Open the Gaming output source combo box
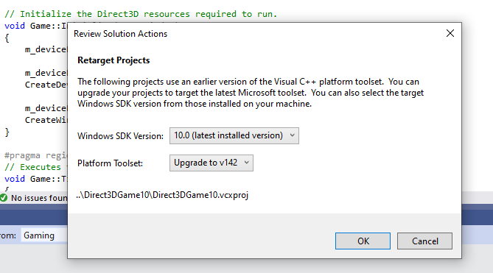493x273 pixels. tap(44, 235)
